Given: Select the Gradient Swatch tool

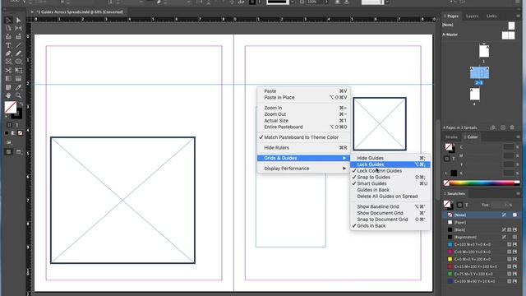Looking at the screenshot, I should [8, 79].
